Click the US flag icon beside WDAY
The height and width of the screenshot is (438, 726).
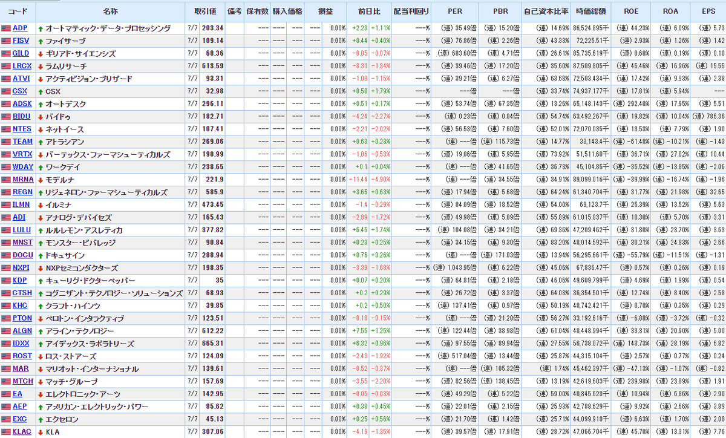click(x=6, y=167)
